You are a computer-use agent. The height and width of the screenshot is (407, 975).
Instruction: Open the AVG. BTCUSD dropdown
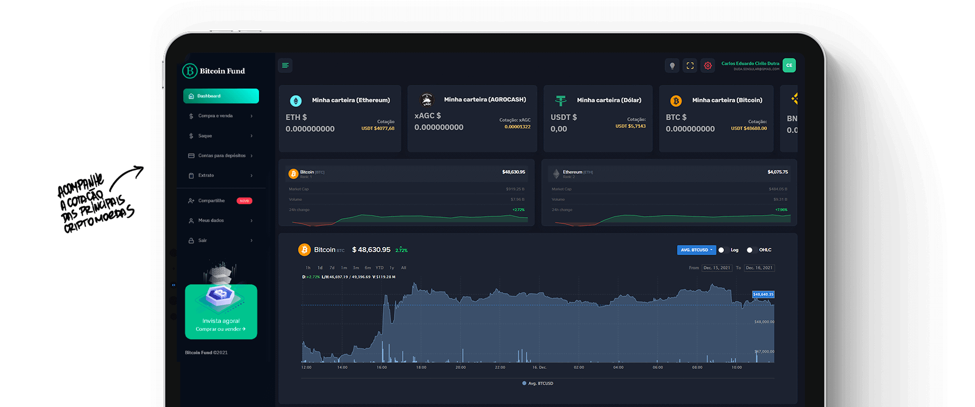696,250
